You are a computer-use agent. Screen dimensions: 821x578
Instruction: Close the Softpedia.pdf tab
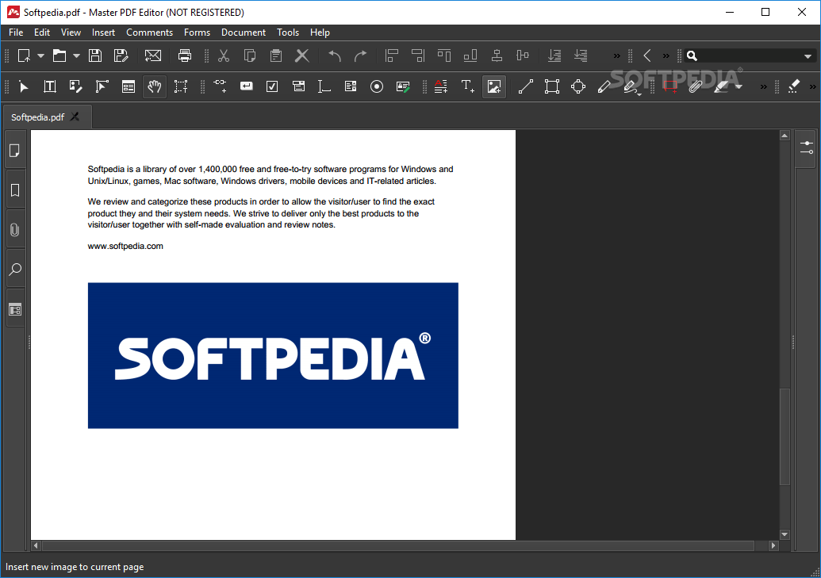point(75,117)
